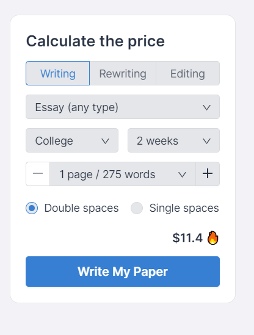Increase page count with the plus icon

tap(208, 174)
